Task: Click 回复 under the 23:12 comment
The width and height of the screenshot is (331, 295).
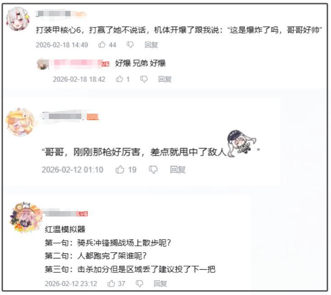Action: coord(160,284)
